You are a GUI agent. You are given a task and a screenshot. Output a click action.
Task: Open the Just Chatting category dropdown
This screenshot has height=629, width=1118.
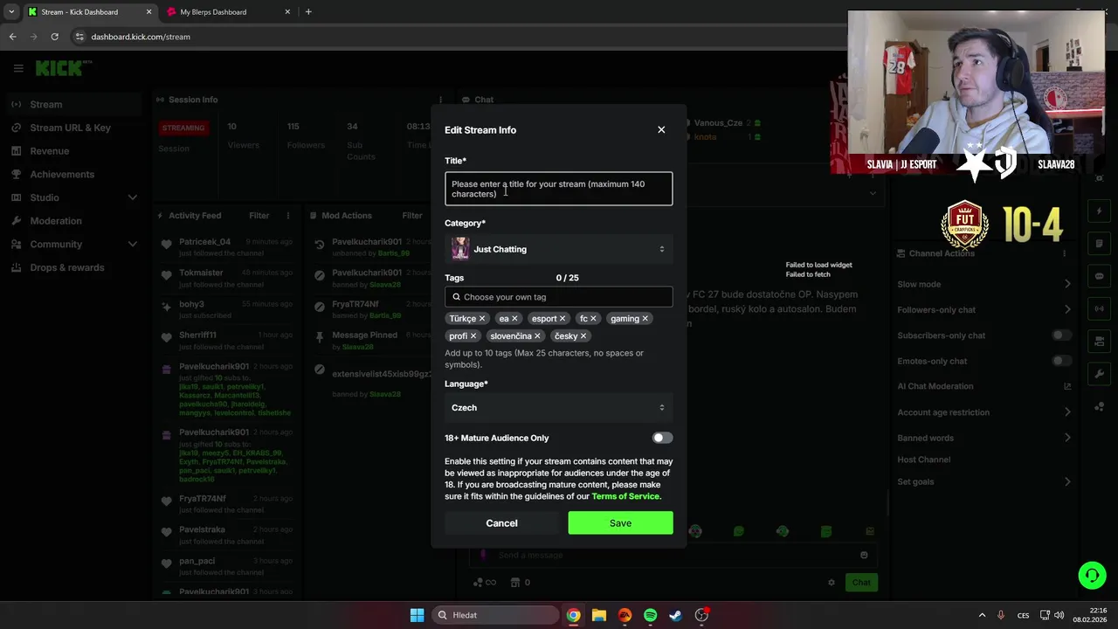tap(559, 249)
